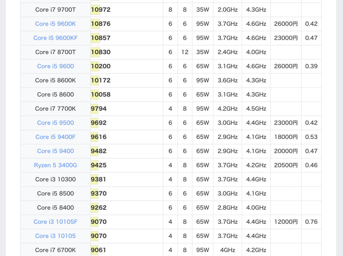Select the Core i3 10300 name cell
The image size is (343, 256).
coord(55,180)
